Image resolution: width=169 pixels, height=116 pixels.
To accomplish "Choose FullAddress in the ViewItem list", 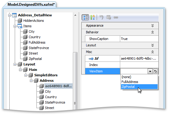I will [139, 82].
